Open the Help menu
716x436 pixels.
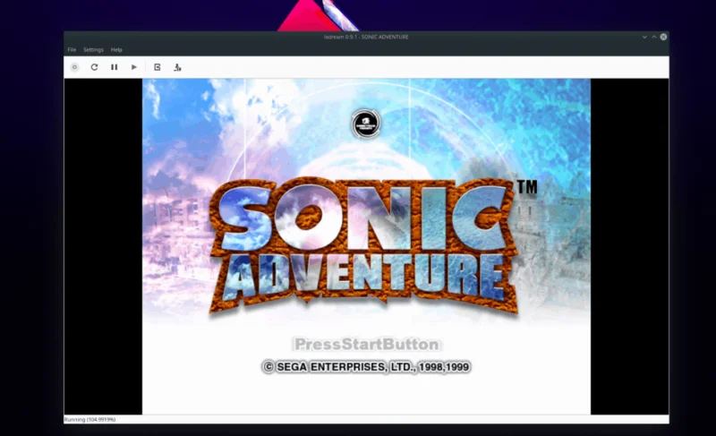coord(116,49)
